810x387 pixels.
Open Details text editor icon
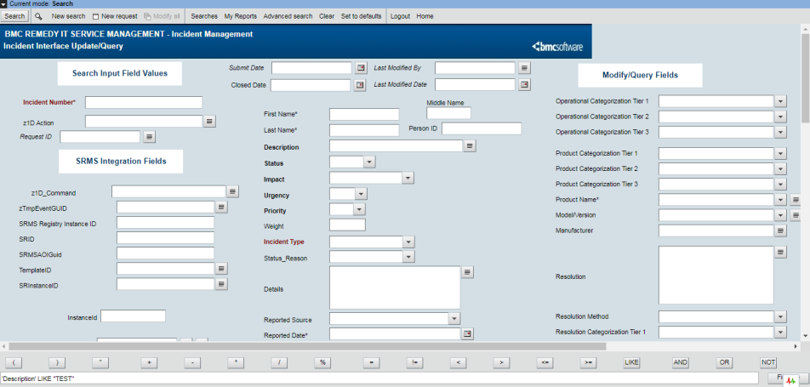point(467,272)
